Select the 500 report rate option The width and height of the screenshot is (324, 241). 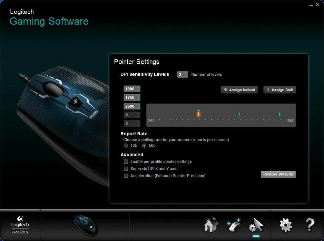(x=145, y=146)
